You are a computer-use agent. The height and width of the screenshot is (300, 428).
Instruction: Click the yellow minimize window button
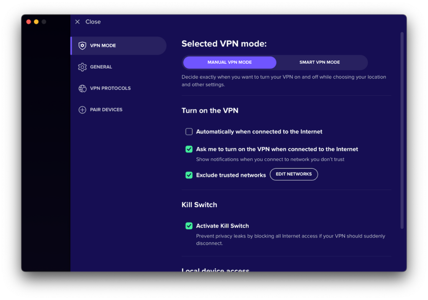[36, 22]
